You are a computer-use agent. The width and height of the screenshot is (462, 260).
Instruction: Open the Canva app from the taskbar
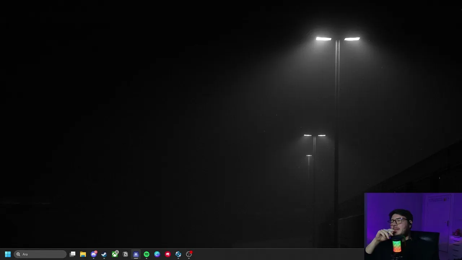(x=157, y=254)
